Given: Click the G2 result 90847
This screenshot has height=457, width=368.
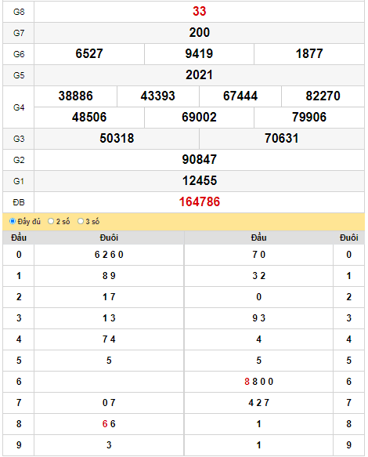Looking at the screenshot, I should (200, 160).
